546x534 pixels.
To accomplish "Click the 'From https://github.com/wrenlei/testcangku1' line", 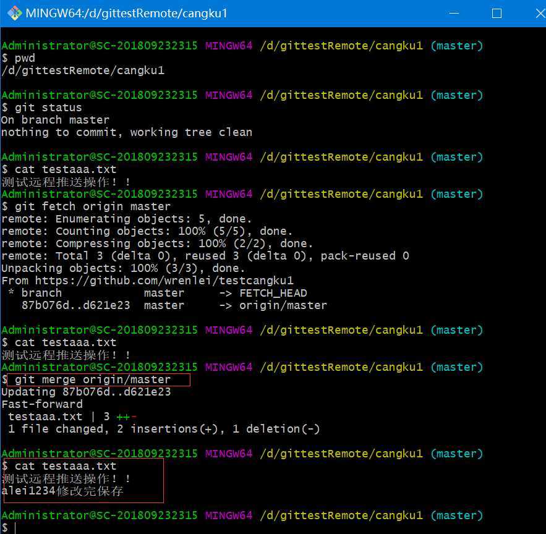I will [147, 281].
